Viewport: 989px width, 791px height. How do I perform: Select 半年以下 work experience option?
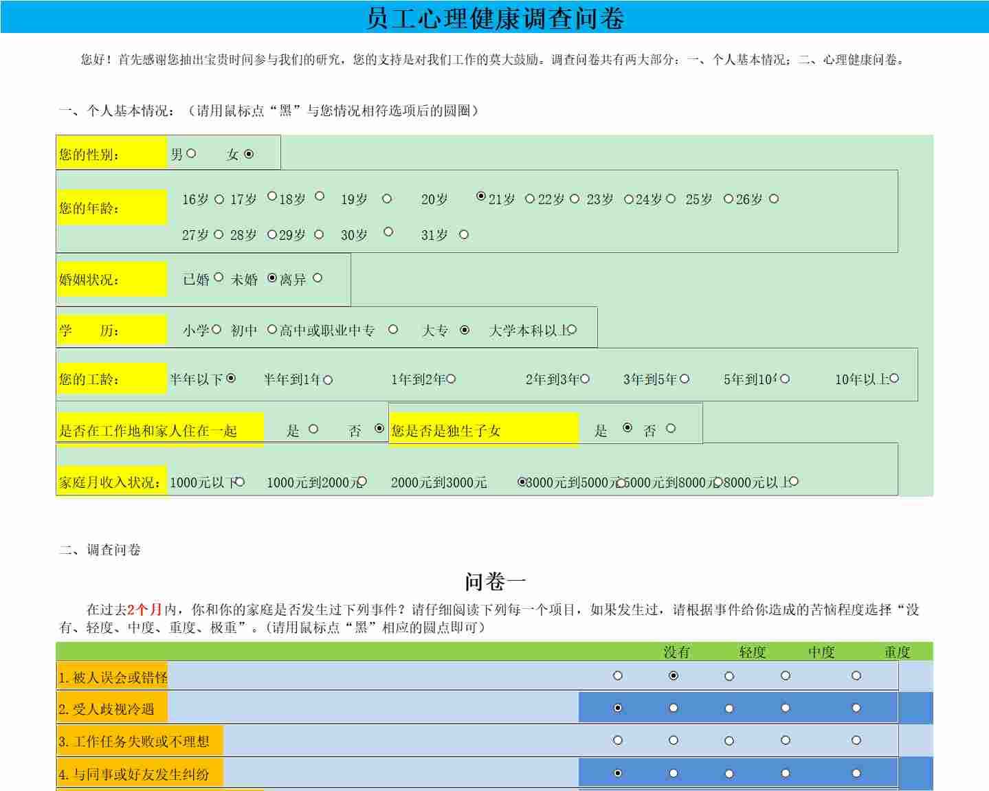click(232, 377)
